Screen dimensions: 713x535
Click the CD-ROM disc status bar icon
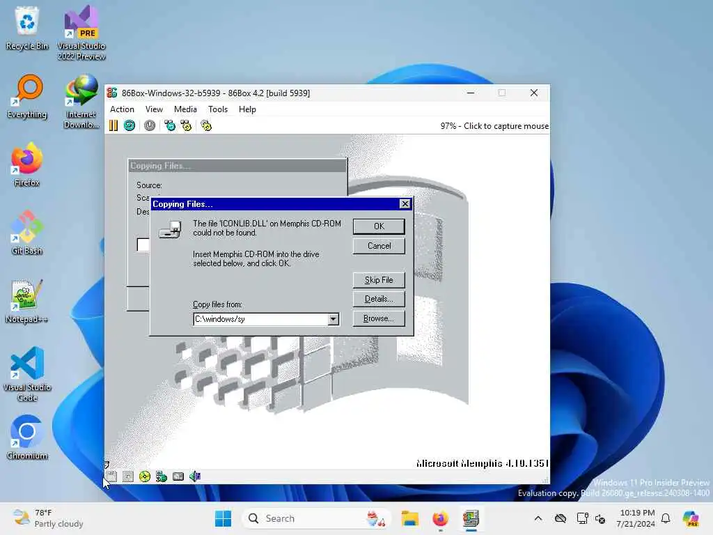pyautogui.click(x=145, y=476)
